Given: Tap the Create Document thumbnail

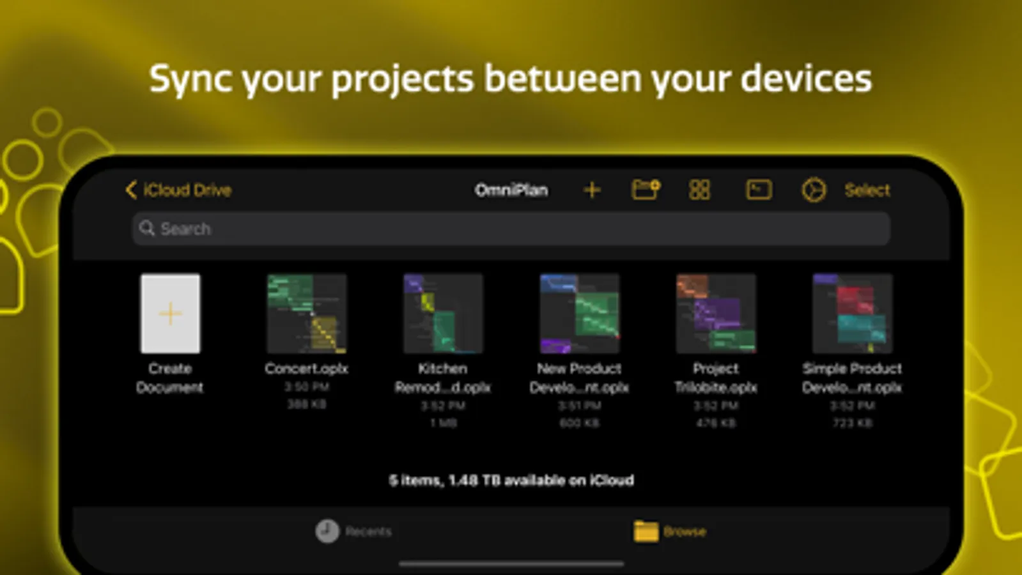Looking at the screenshot, I should click(x=170, y=314).
